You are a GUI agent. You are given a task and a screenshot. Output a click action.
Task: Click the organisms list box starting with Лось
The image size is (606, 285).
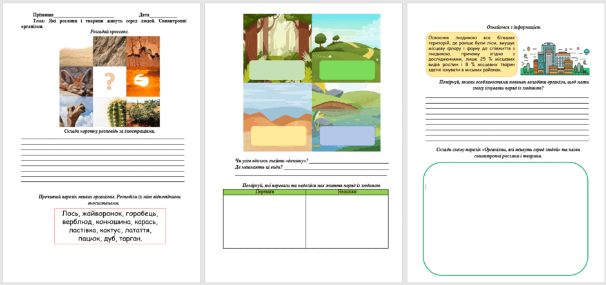pyautogui.click(x=110, y=226)
